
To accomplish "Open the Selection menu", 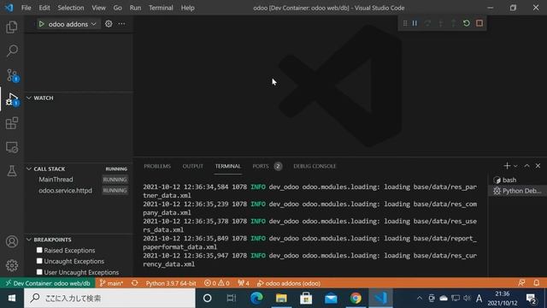I will click(71, 8).
